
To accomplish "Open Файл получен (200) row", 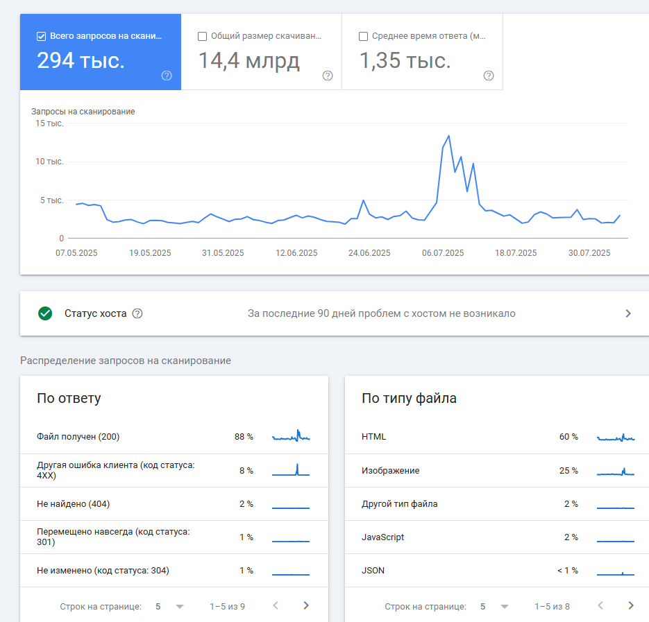I will [x=174, y=437].
